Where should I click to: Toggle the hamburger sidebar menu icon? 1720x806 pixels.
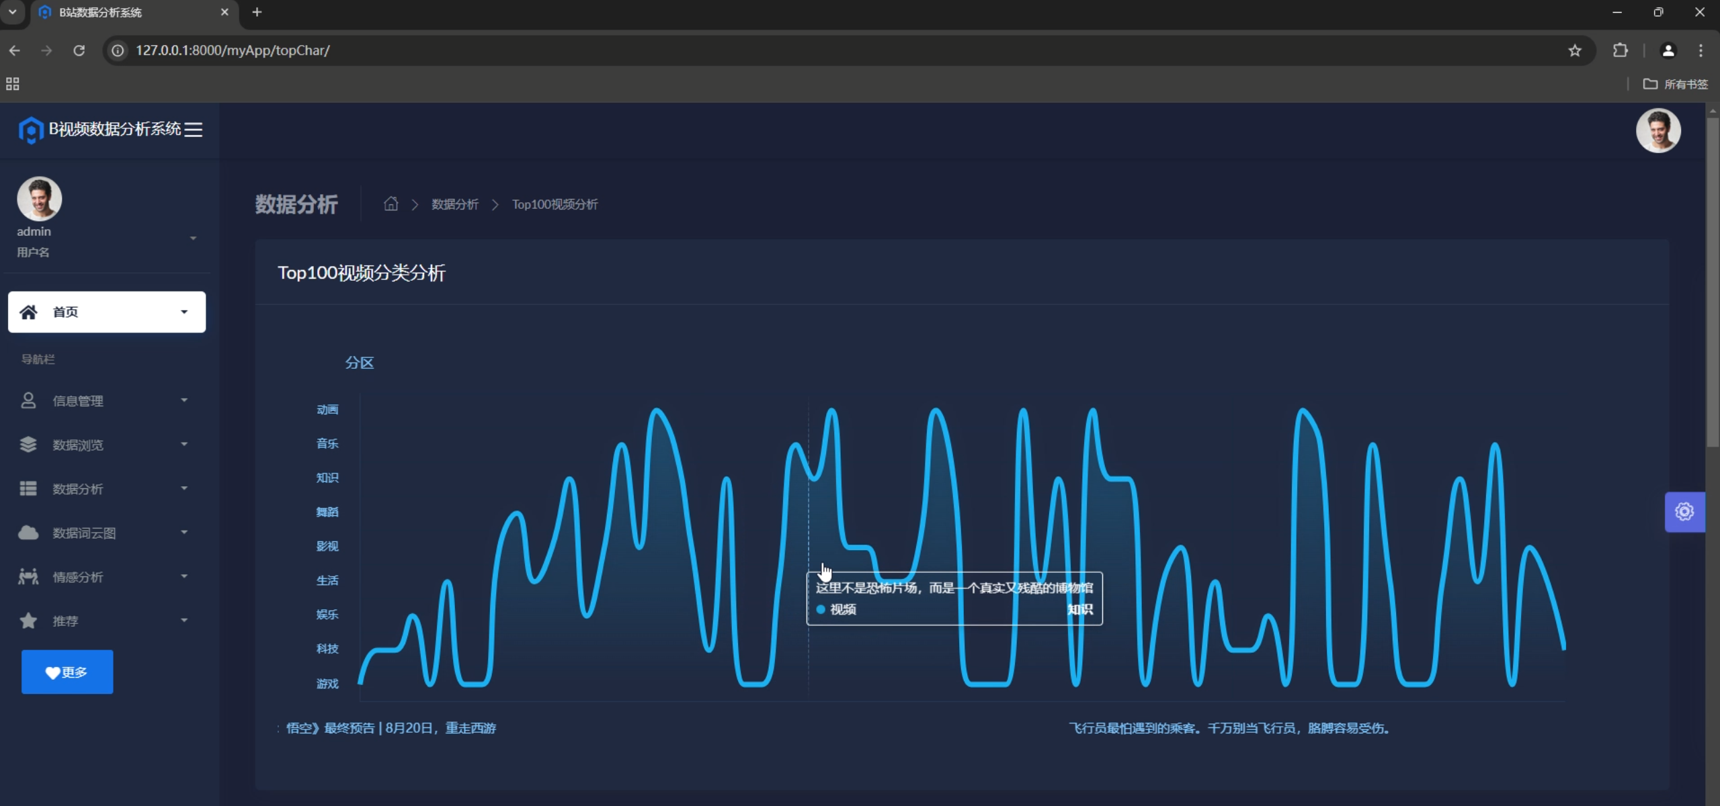tap(194, 130)
